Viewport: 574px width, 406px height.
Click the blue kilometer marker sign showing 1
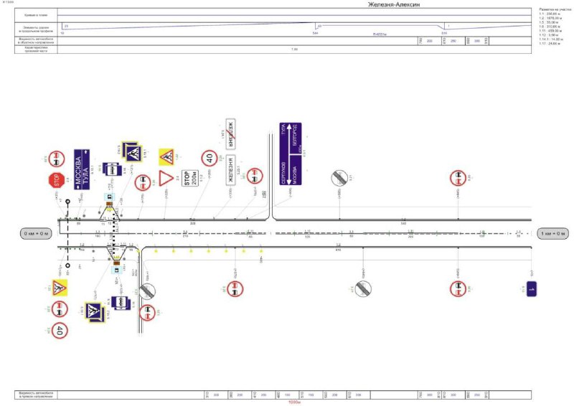pos(532,289)
